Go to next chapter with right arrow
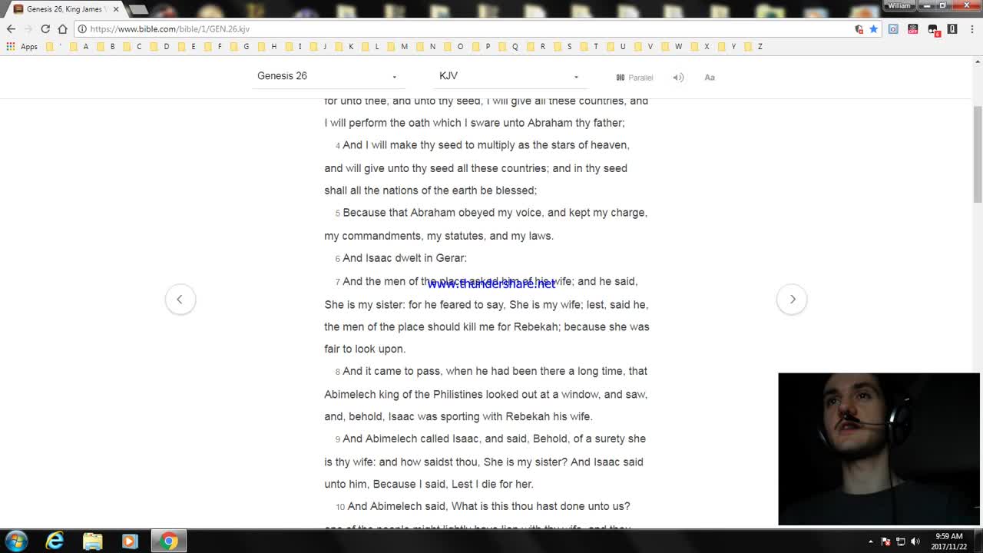 click(792, 299)
